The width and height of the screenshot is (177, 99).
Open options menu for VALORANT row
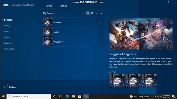click(x=100, y=42)
